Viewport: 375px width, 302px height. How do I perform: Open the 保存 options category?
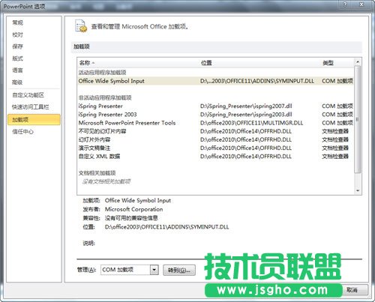pyautogui.click(x=17, y=46)
